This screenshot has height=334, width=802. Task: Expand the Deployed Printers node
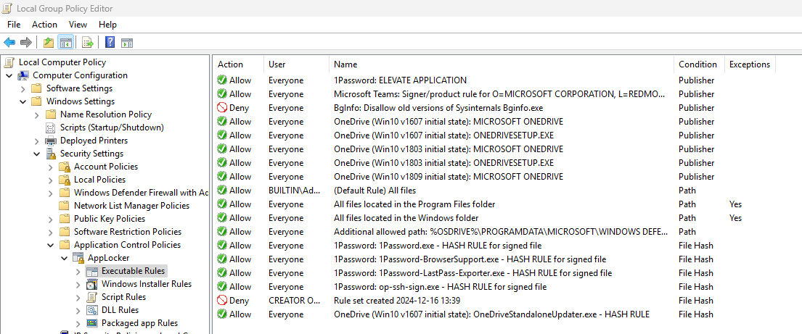37,141
